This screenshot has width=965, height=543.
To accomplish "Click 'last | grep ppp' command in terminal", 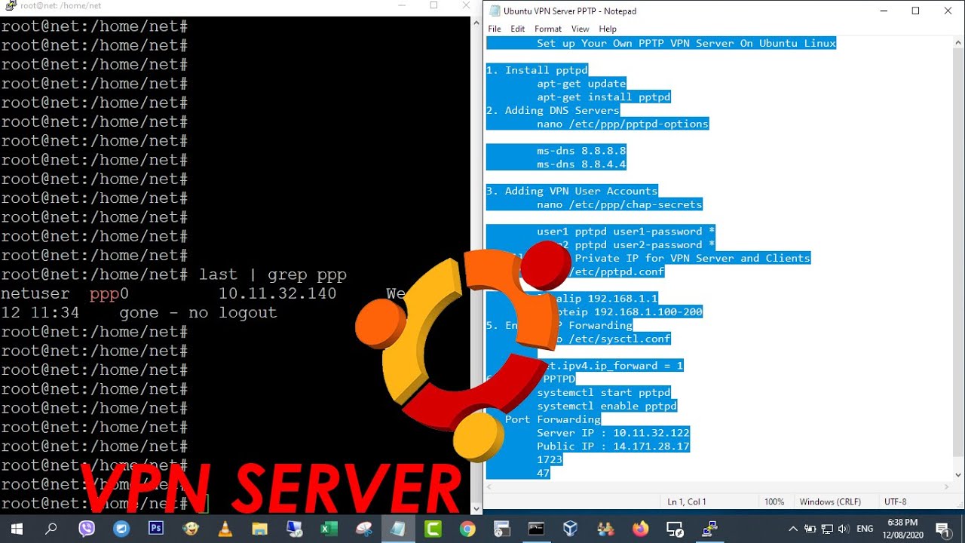I will pyautogui.click(x=273, y=275).
